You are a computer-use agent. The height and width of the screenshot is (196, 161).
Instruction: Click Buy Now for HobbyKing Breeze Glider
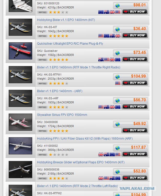(135, 178)
